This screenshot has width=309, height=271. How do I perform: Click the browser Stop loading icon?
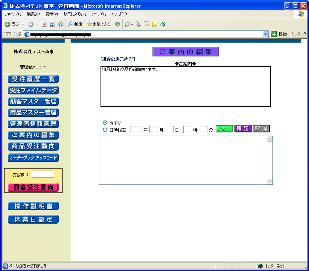tap(44, 24)
